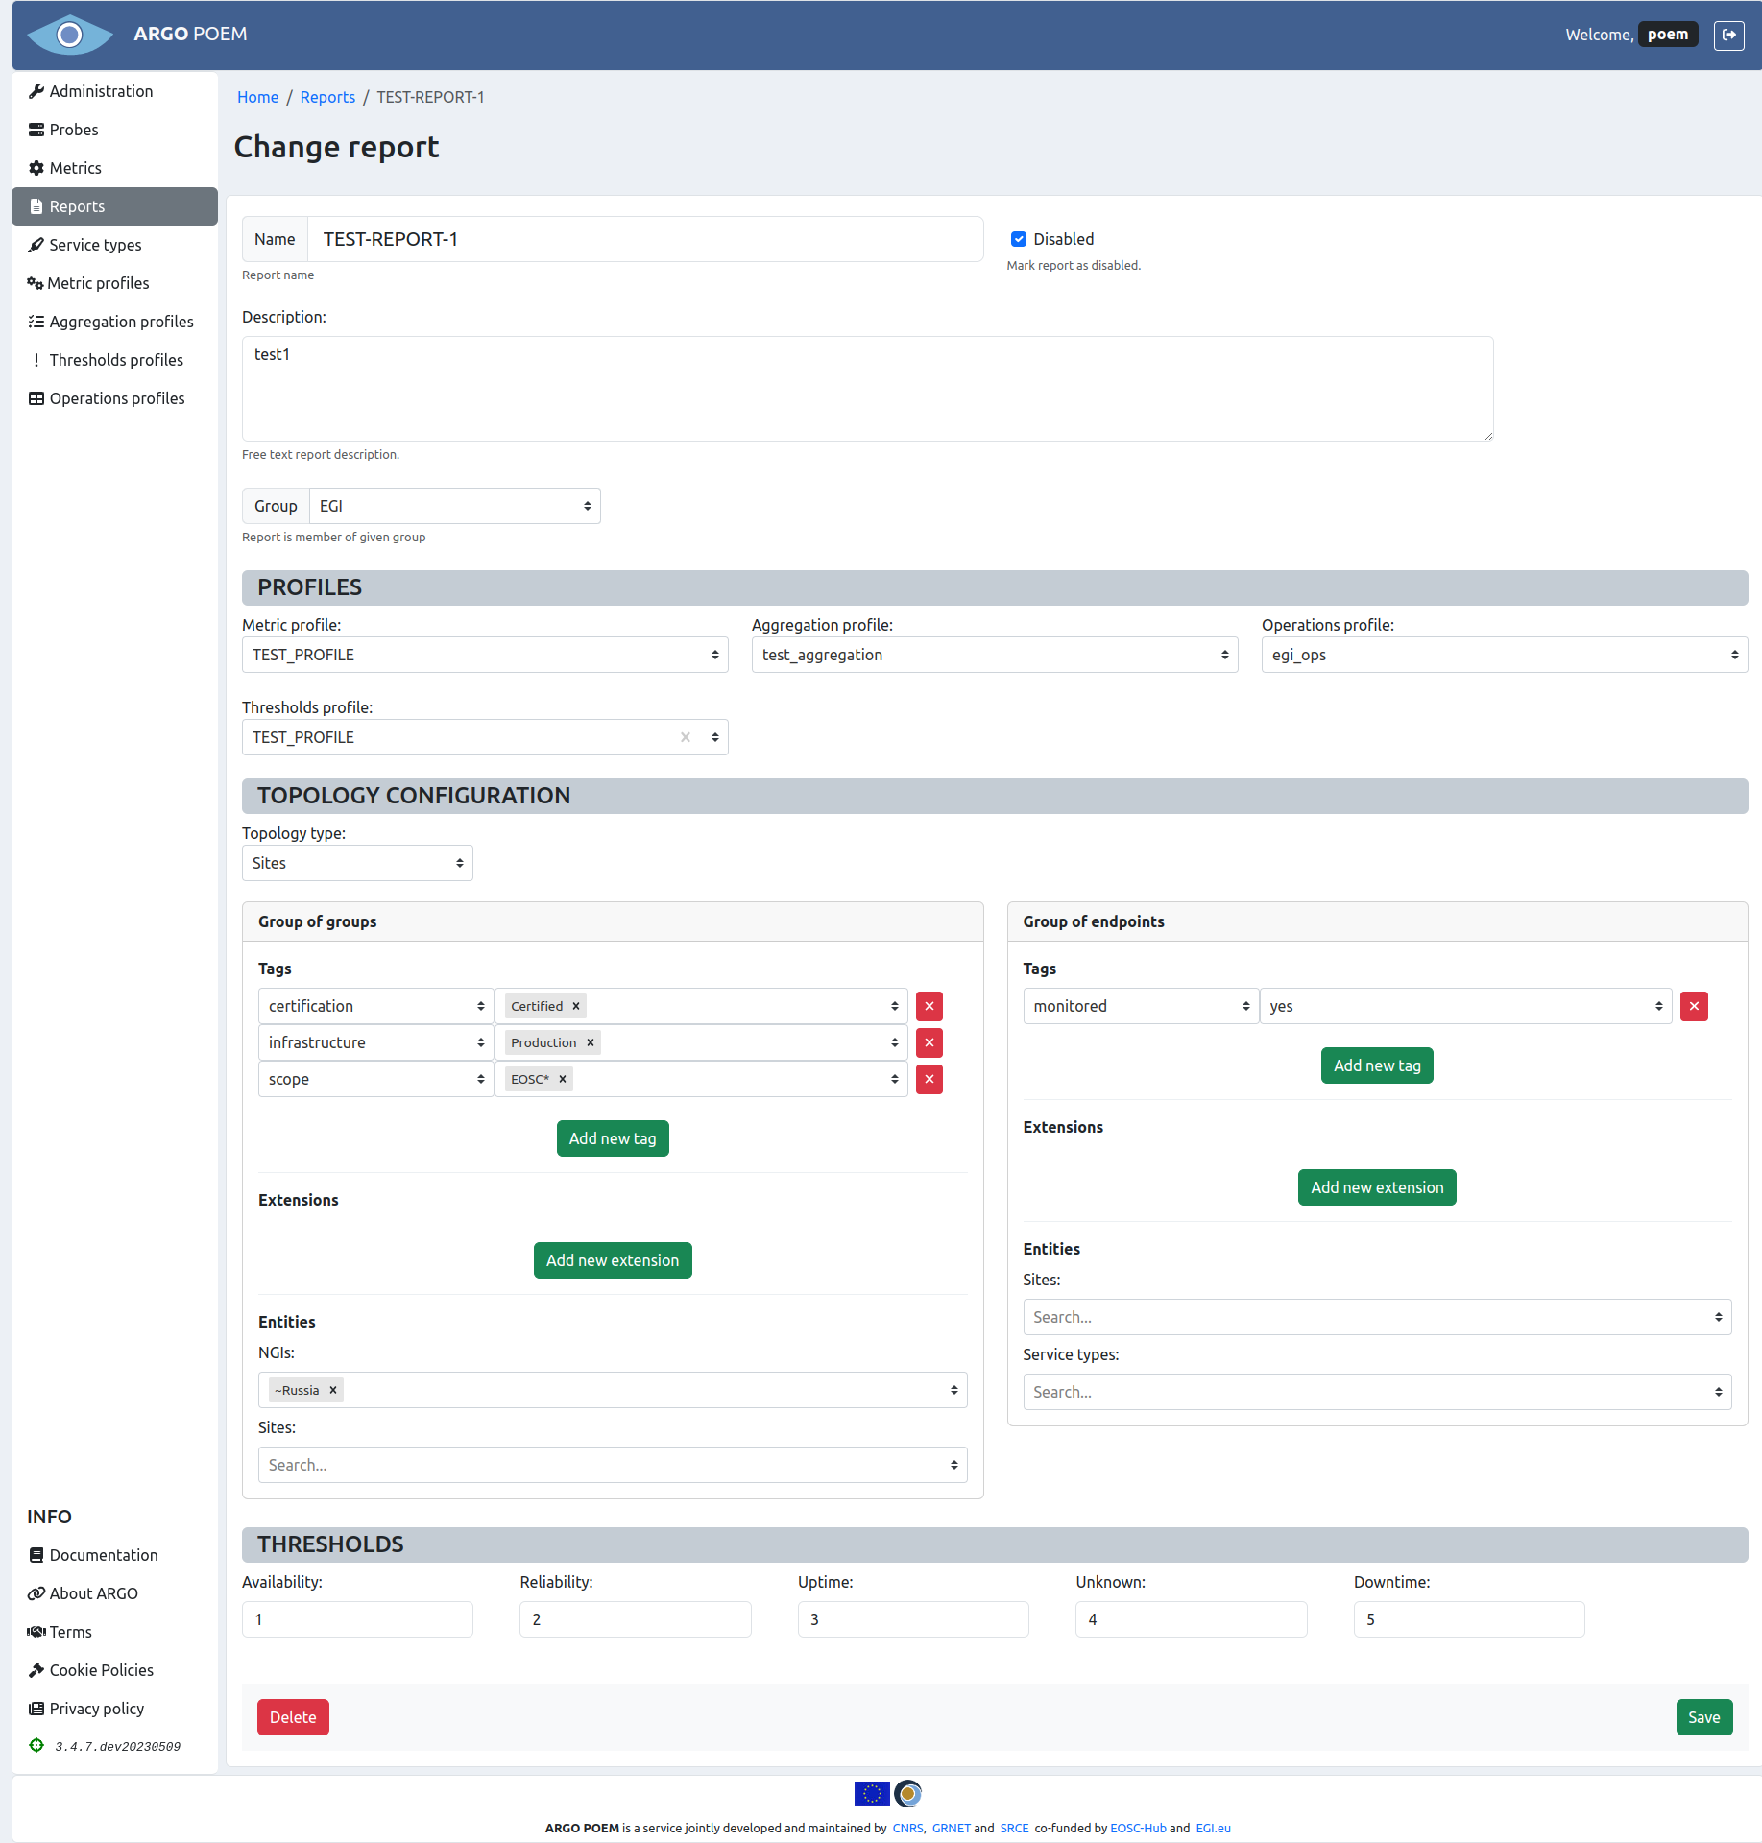Open Administration via the wrench icon

36,90
